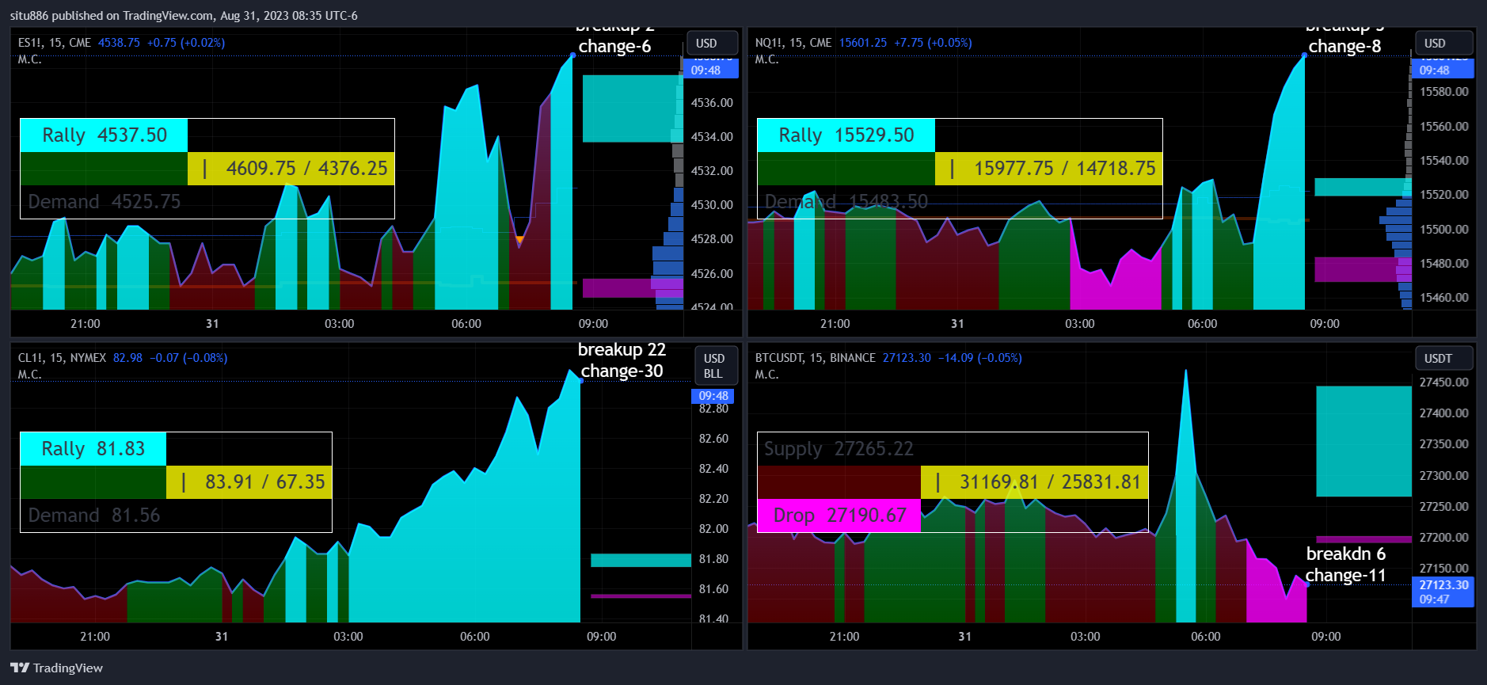Viewport: 1487px width, 685px height.
Task: Click the 15977.75 / 14718.75 yellow cell
Action: coord(1048,169)
